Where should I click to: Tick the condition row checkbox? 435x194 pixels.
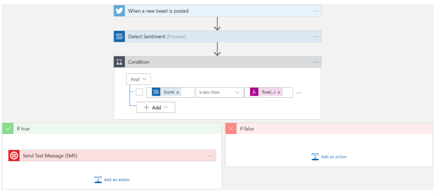(139, 92)
